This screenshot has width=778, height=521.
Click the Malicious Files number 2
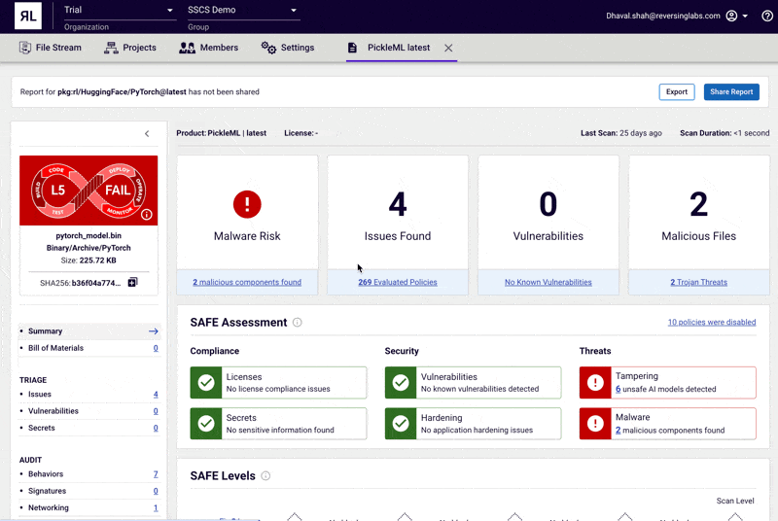(698, 204)
